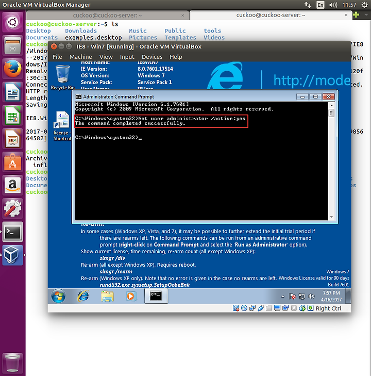Switch to the first cuckoo@cuckoo-server terminal tab
Viewport: 371px width, 376px height.
tap(107, 15)
